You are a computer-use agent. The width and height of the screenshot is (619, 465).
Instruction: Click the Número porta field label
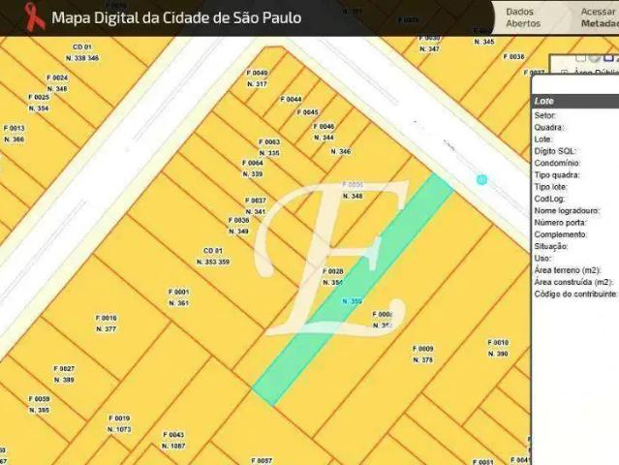(561, 223)
